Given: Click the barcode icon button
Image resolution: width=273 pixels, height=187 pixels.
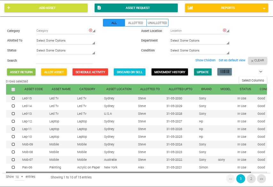Looking at the screenshot, I should pyautogui.click(x=224, y=72).
